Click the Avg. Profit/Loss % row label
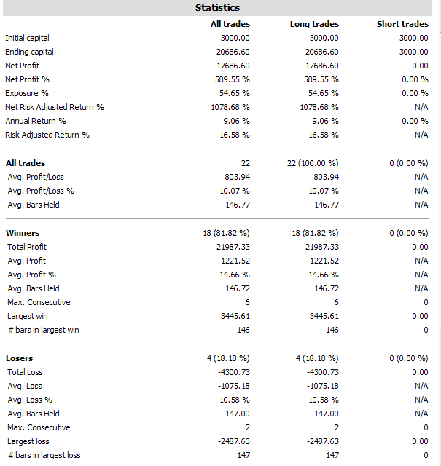 41,191
